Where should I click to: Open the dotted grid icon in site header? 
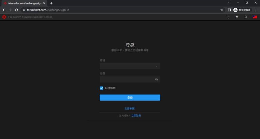[228, 17]
